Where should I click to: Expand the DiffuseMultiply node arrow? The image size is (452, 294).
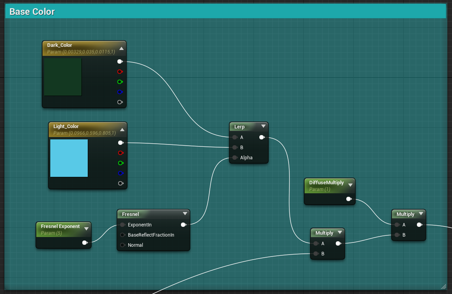click(350, 185)
